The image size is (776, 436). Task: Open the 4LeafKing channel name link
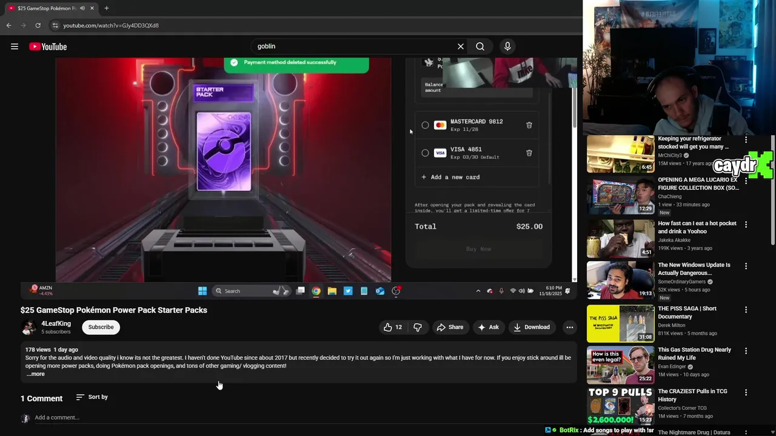(56, 323)
